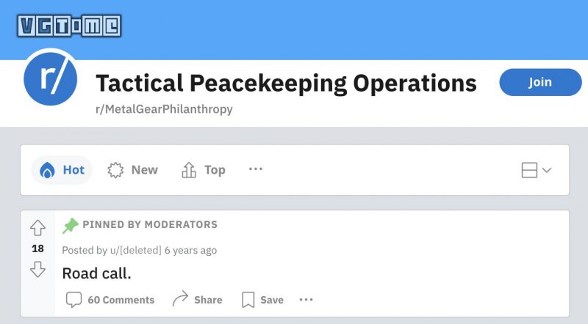The height and width of the screenshot is (324, 588).
Task: Select the Top sorting tab
Action: pos(204,170)
